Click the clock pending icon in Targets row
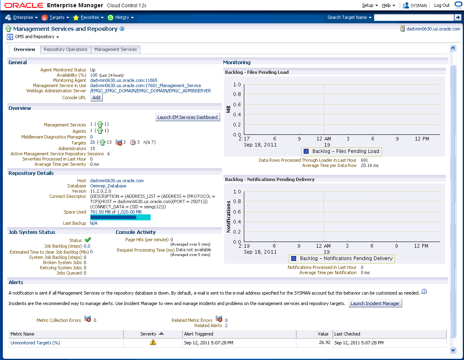This screenshot has width=464, height=360. [133, 142]
